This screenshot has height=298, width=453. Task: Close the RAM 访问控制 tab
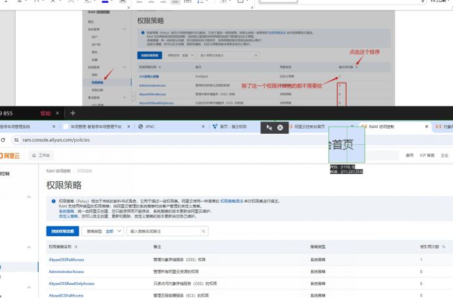coord(426,127)
